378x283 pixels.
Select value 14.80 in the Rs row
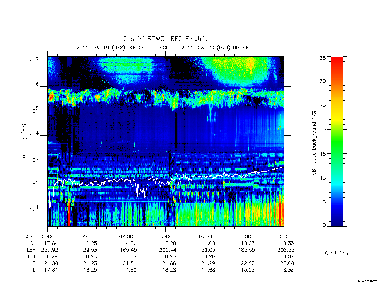click(130, 243)
